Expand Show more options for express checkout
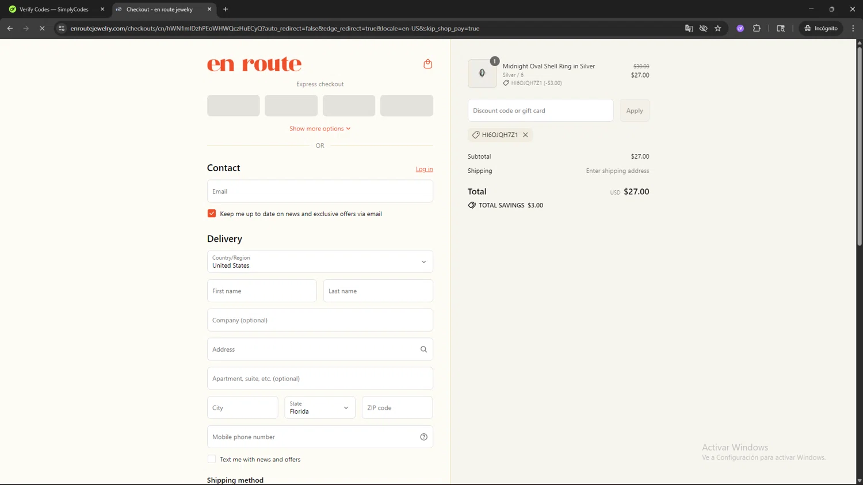 320,129
